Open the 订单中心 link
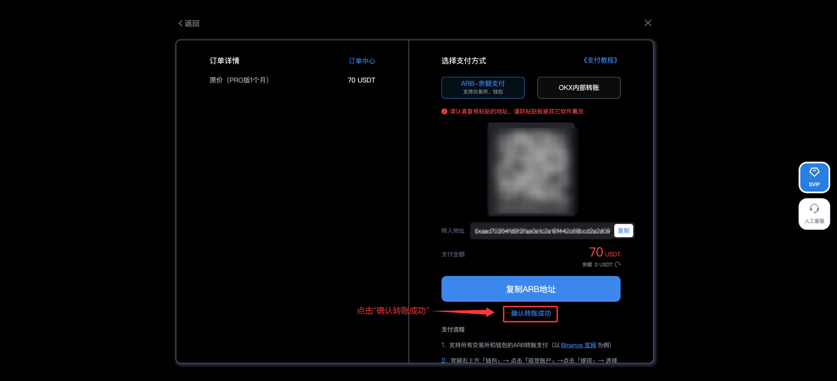Viewport: 837px width, 381px height. point(362,61)
